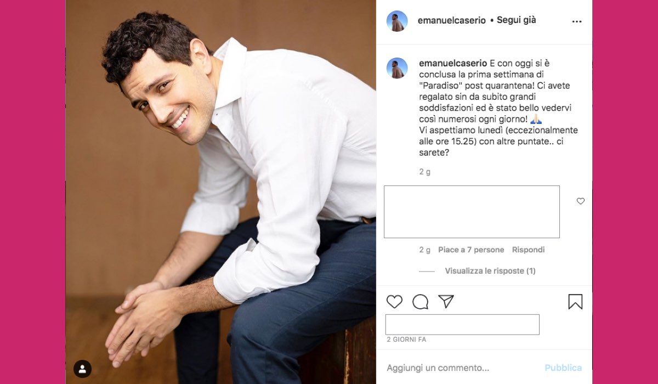Image resolution: width=658 pixels, height=384 pixels.
Task: Click the emanuelcaserio username in the header
Action: tap(452, 20)
